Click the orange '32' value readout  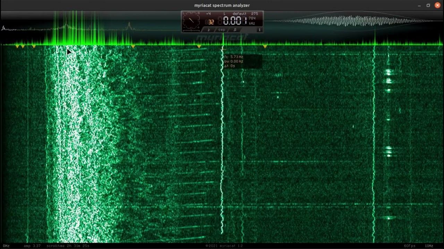211,22
